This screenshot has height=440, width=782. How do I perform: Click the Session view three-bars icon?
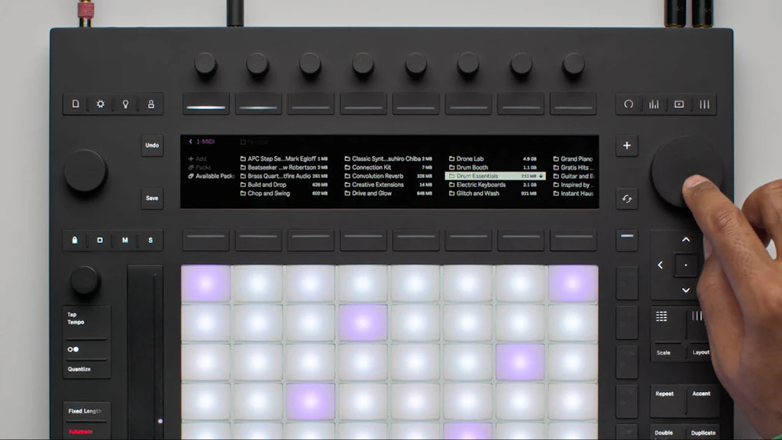tap(704, 104)
